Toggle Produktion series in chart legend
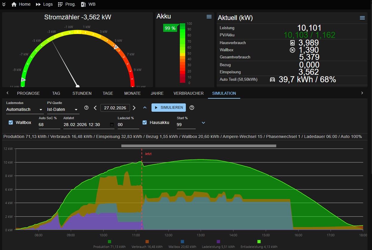The width and height of the screenshot is (372, 250). (109, 242)
